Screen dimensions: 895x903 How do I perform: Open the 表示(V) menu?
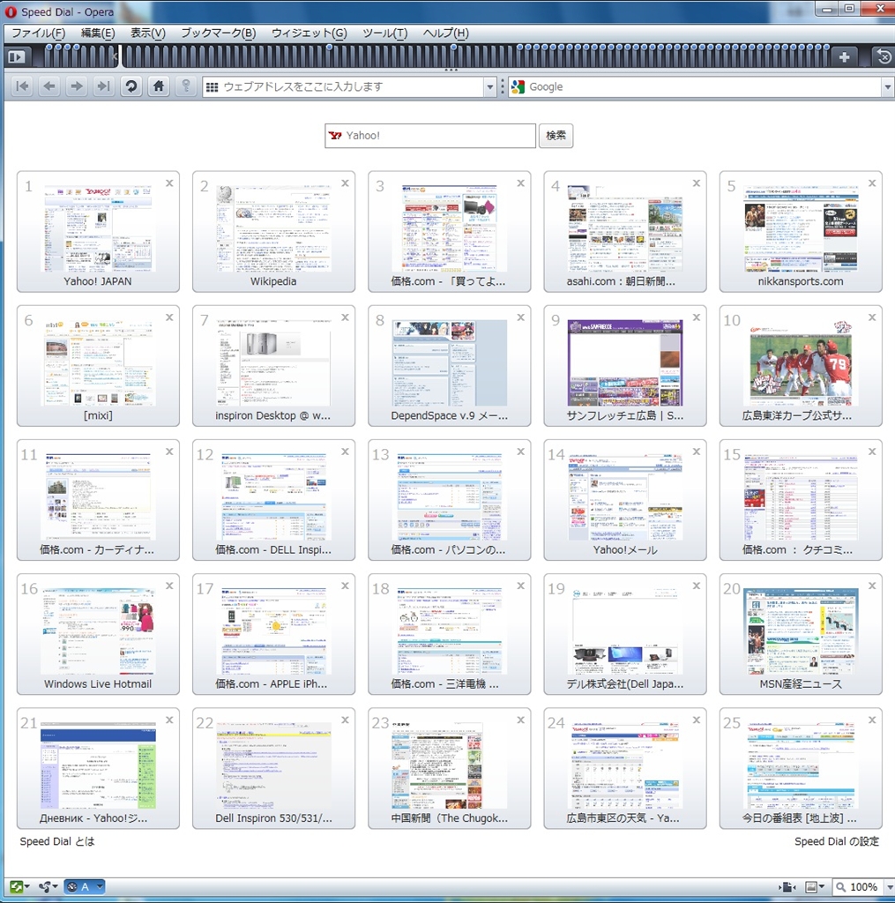(x=147, y=34)
